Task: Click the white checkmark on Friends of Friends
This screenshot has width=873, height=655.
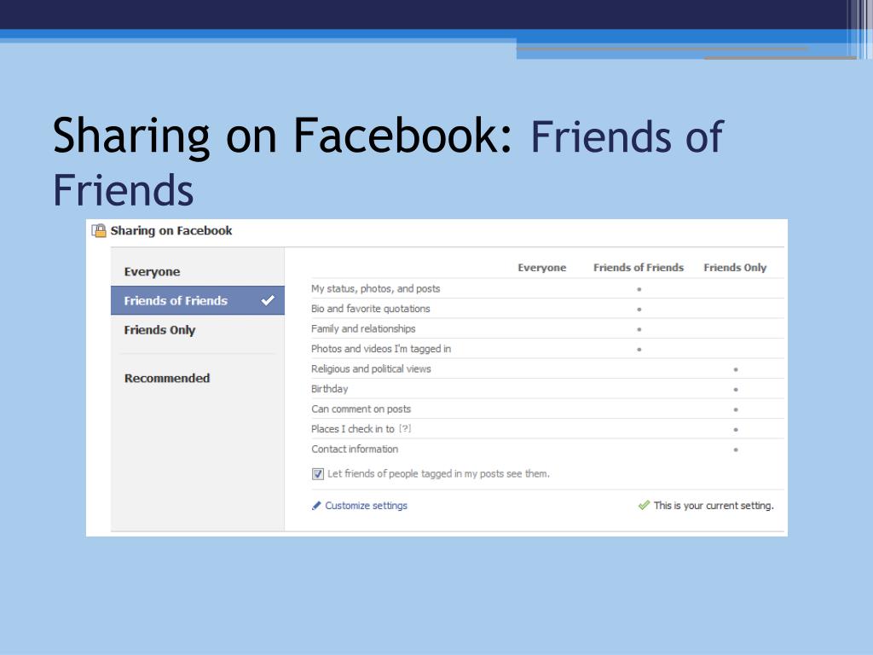Action: (x=268, y=300)
